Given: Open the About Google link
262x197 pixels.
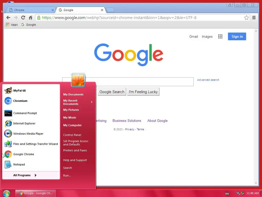Looking at the screenshot, I should point(157,121).
